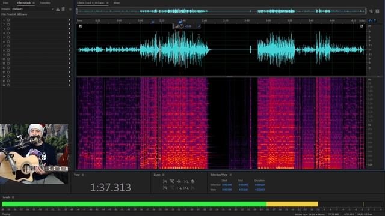
Task: Click Zoom In Time icon in Zoom panel
Action: (x=179, y=181)
